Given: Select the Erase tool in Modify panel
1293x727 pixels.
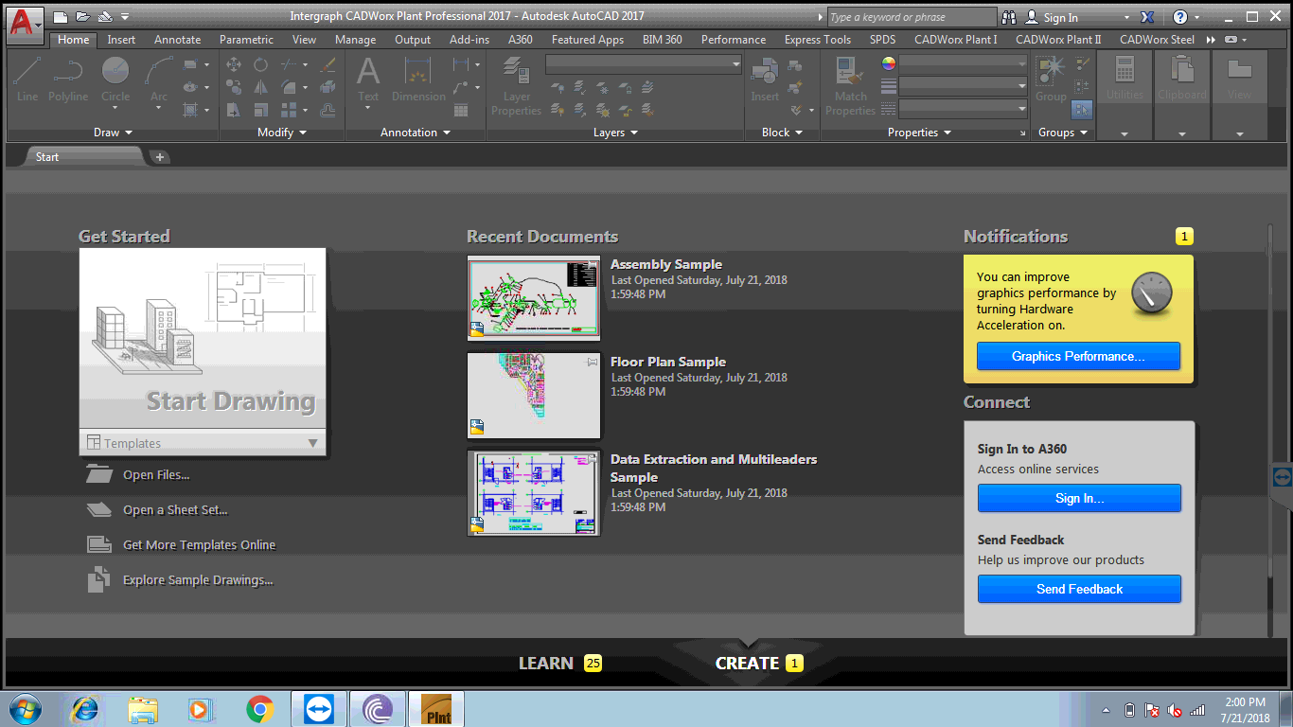Looking at the screenshot, I should pos(328,64).
